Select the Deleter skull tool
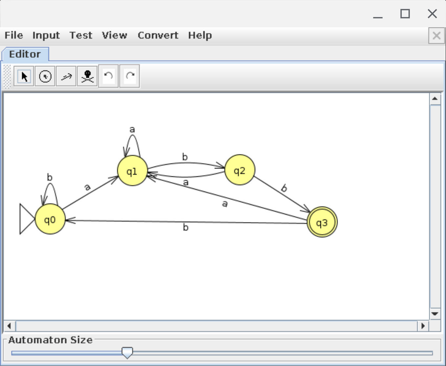This screenshot has width=446, height=366. coord(87,77)
